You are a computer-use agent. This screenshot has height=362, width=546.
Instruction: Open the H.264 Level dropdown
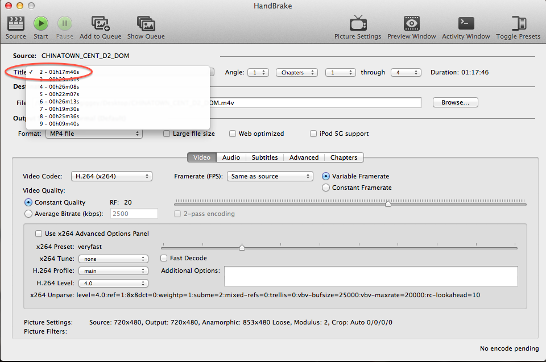pyautogui.click(x=114, y=284)
